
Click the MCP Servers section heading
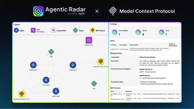(x=115, y=88)
